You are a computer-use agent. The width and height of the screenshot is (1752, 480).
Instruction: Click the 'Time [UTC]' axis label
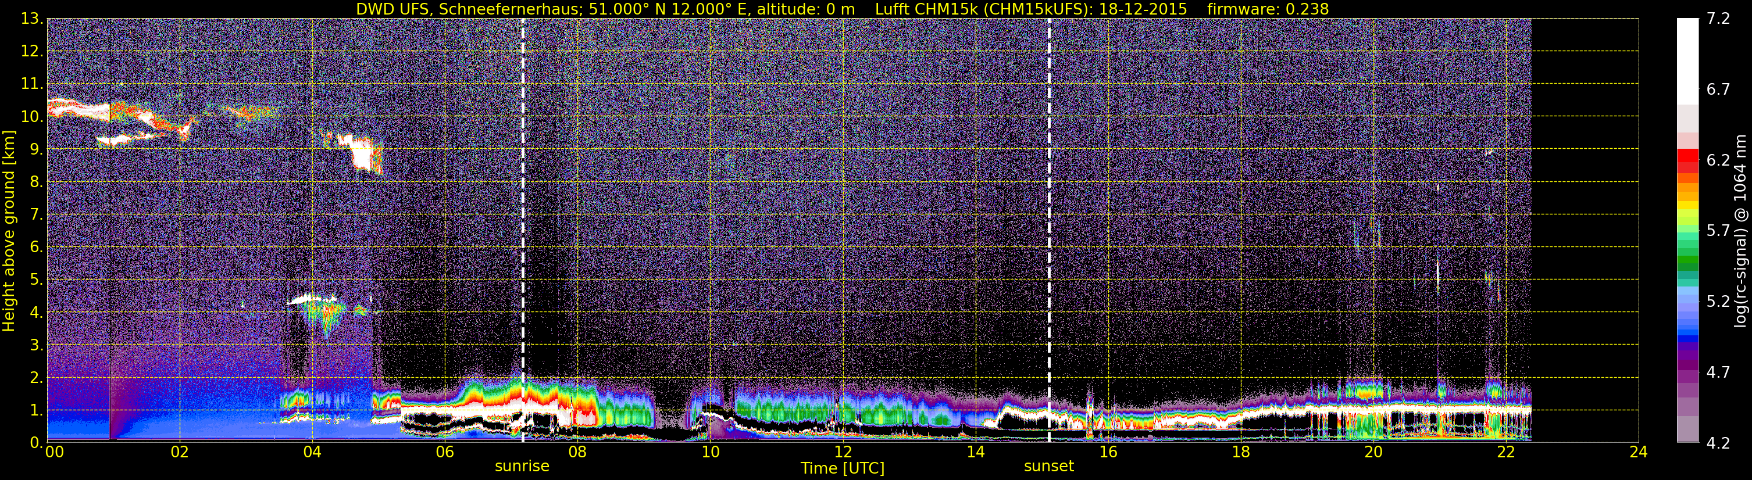(x=843, y=468)
